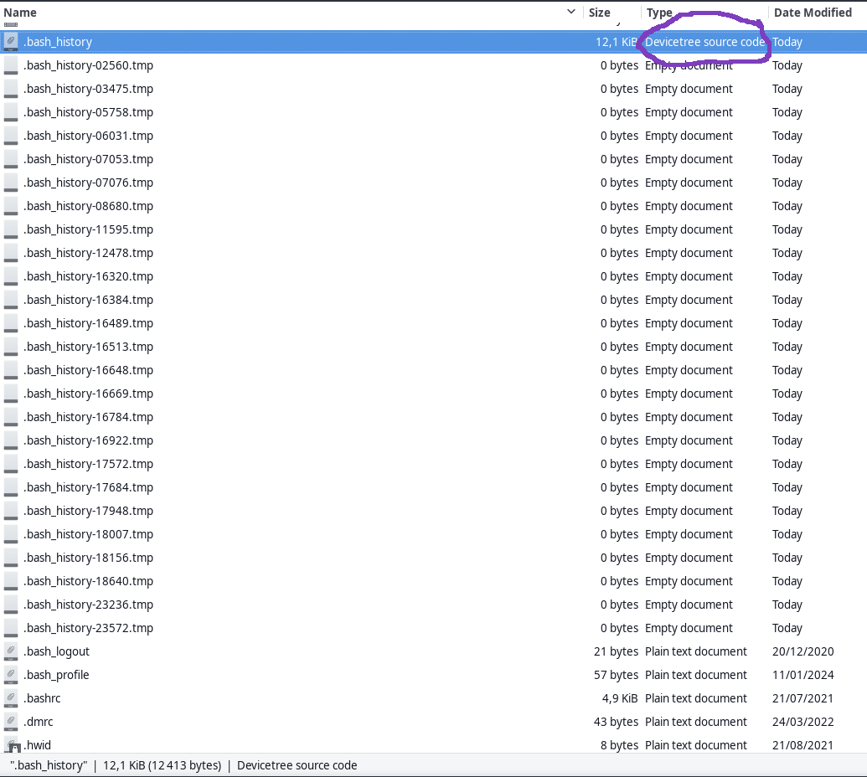This screenshot has height=777, width=867.
Task: Click Devicetree source code type in selected row
Action: [705, 42]
